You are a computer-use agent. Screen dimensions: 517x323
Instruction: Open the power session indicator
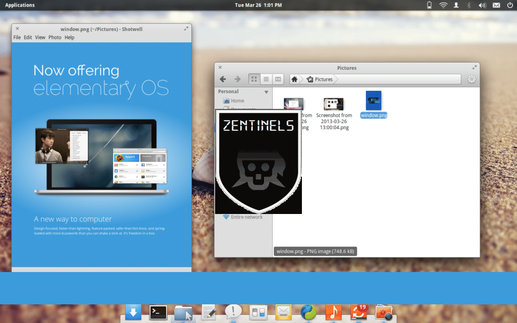510,5
